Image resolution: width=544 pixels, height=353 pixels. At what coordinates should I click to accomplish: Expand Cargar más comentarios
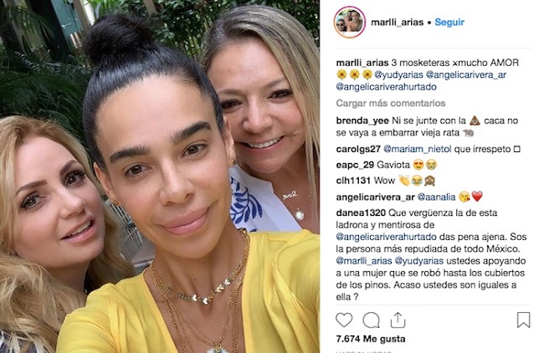[391, 104]
